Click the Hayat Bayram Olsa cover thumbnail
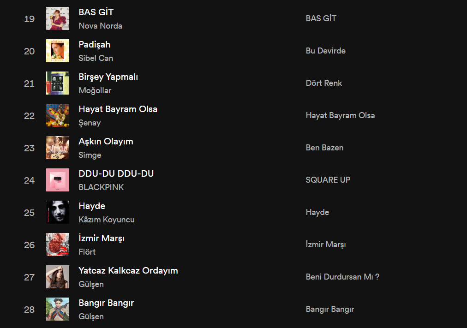Viewport: 467px width, 328px height. (58, 115)
